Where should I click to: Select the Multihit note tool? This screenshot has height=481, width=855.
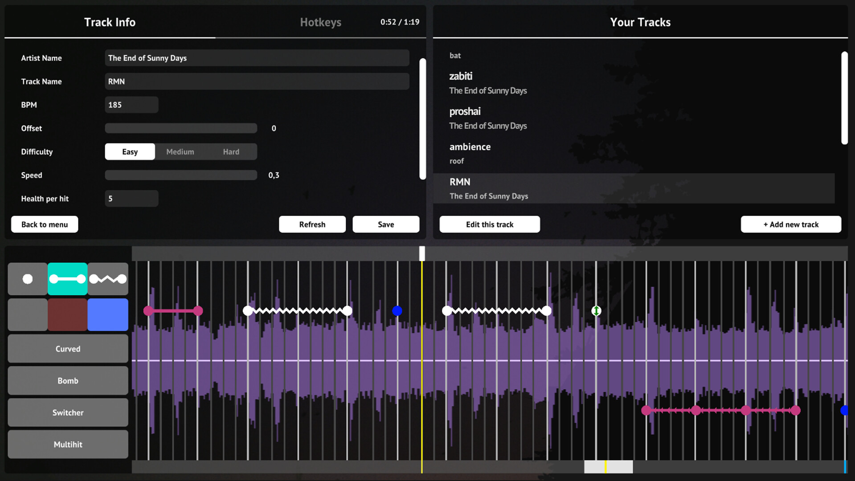[67, 444]
